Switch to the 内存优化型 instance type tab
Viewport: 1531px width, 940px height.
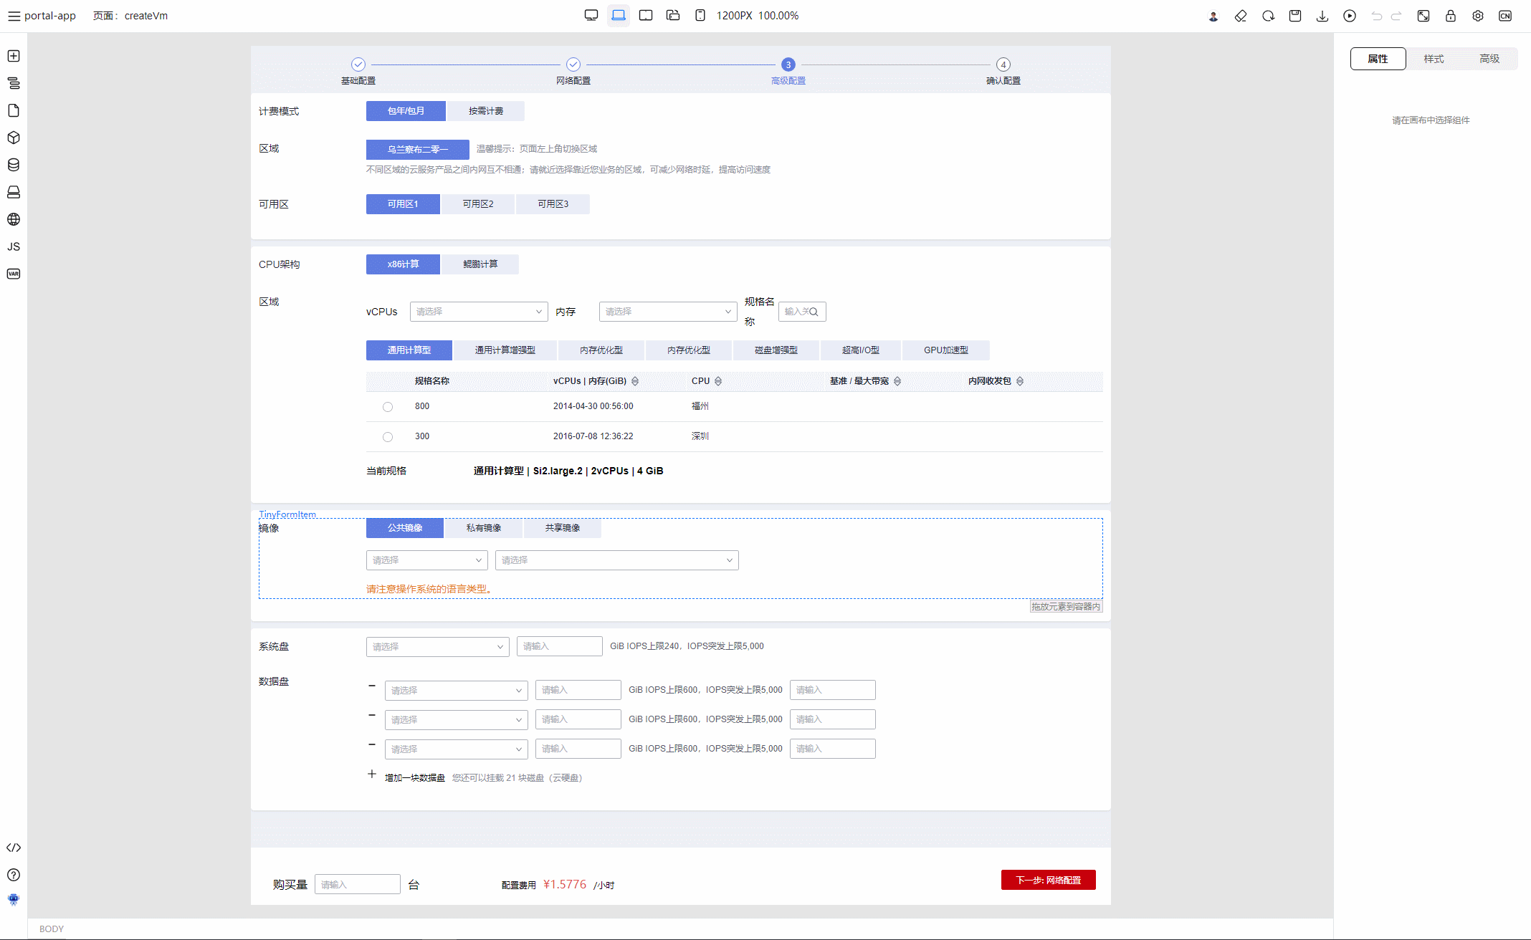pos(601,349)
